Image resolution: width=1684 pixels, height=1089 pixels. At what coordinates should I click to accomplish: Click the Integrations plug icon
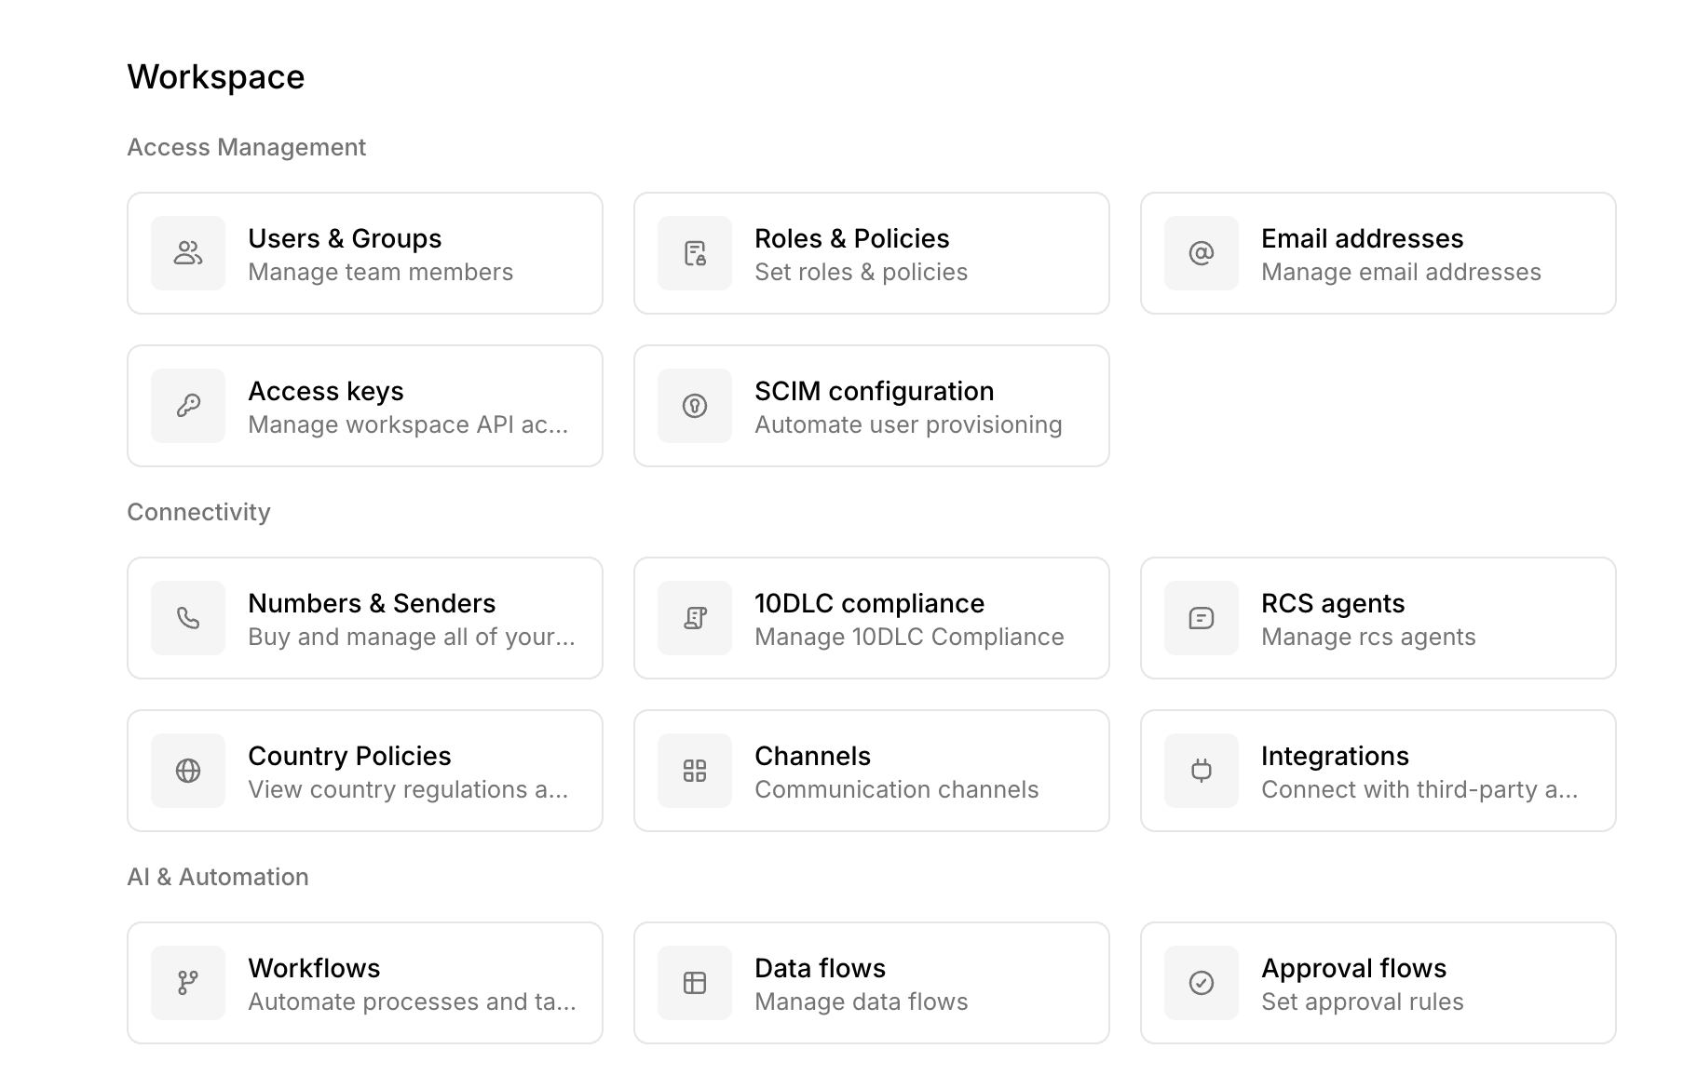click(1202, 771)
